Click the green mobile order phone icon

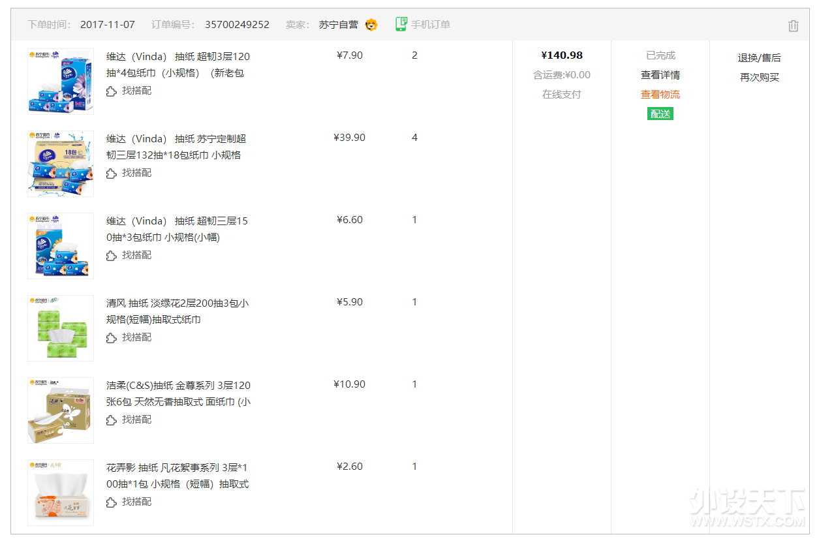[401, 24]
